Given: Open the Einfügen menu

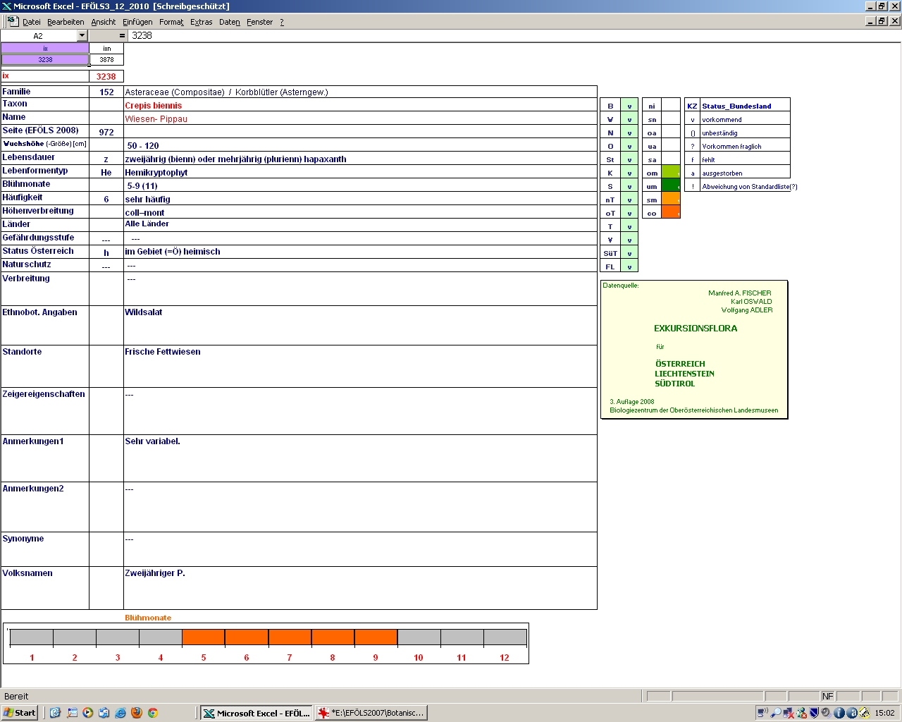Looking at the screenshot, I should [x=137, y=22].
